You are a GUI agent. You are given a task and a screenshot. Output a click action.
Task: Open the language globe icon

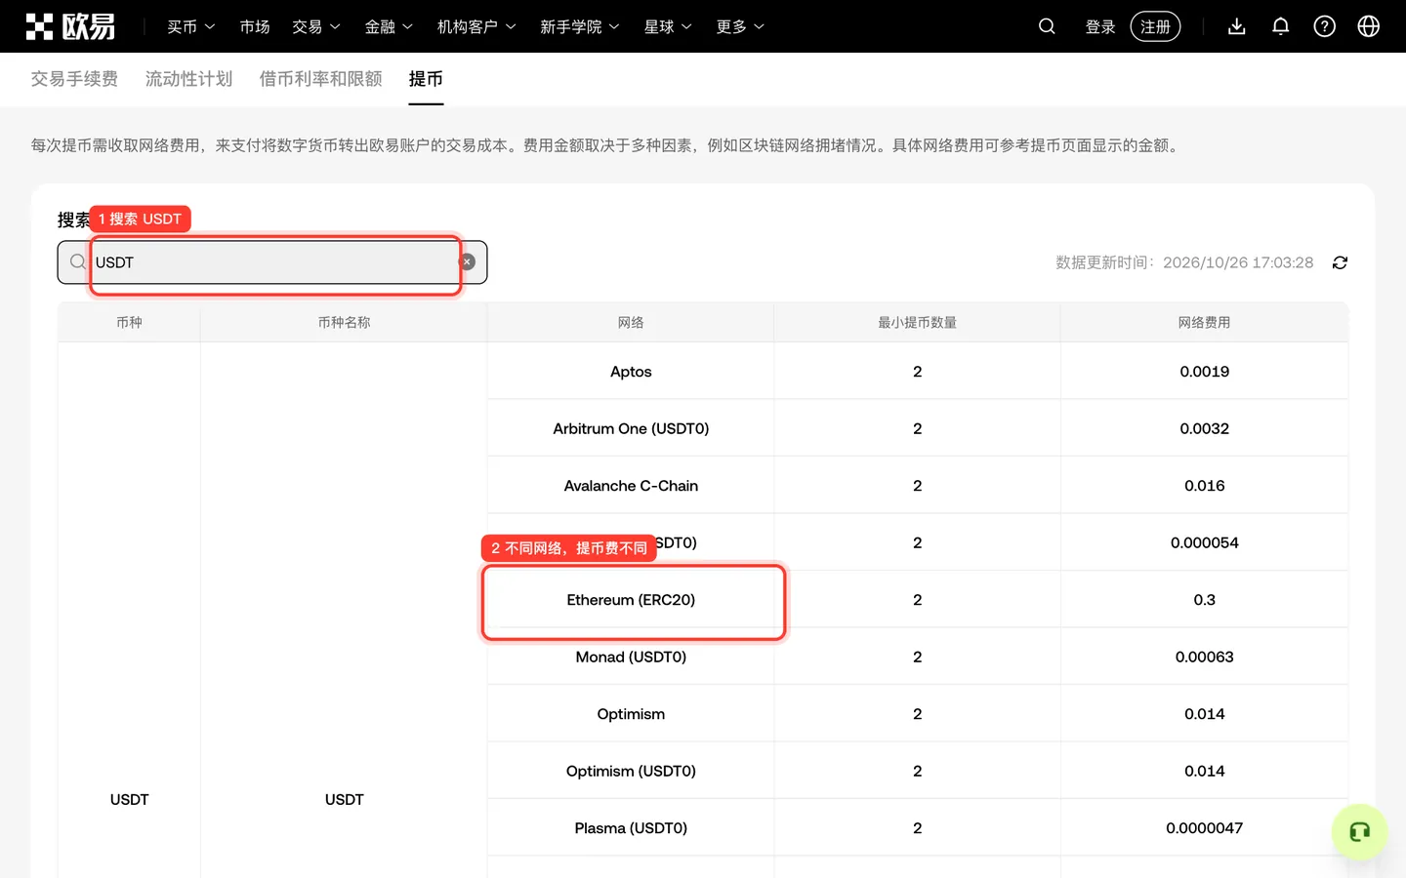coord(1369,26)
